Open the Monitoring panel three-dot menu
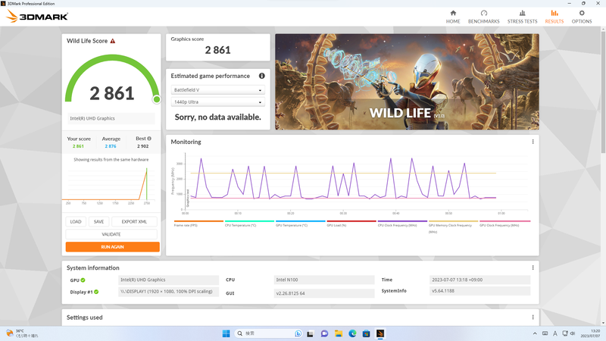The height and width of the screenshot is (341, 606). coord(533,142)
